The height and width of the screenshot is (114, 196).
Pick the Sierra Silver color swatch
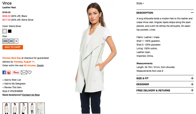(5, 31)
